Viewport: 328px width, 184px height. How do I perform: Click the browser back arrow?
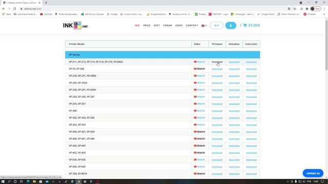pyautogui.click(x=4, y=9)
